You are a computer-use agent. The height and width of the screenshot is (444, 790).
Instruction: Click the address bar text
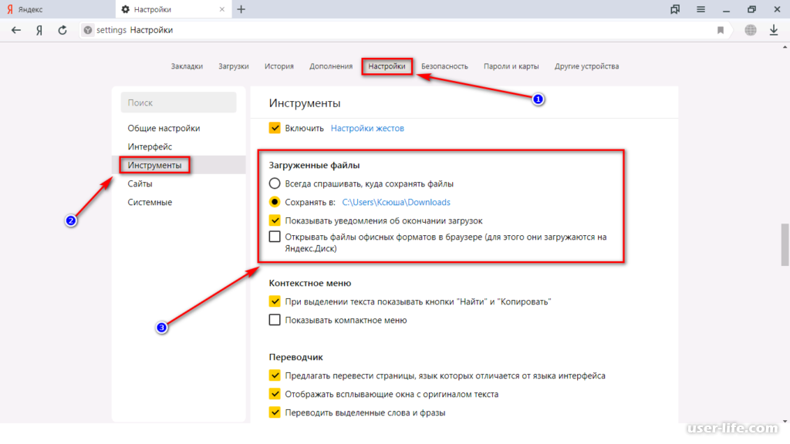(134, 30)
